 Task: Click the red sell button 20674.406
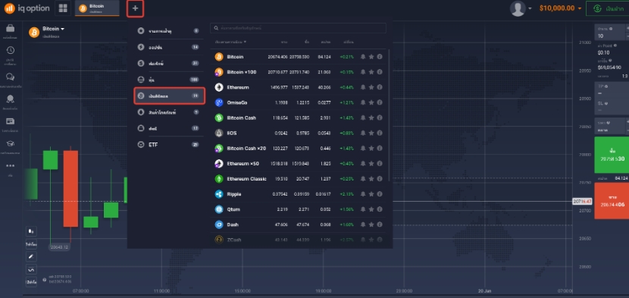(612, 201)
